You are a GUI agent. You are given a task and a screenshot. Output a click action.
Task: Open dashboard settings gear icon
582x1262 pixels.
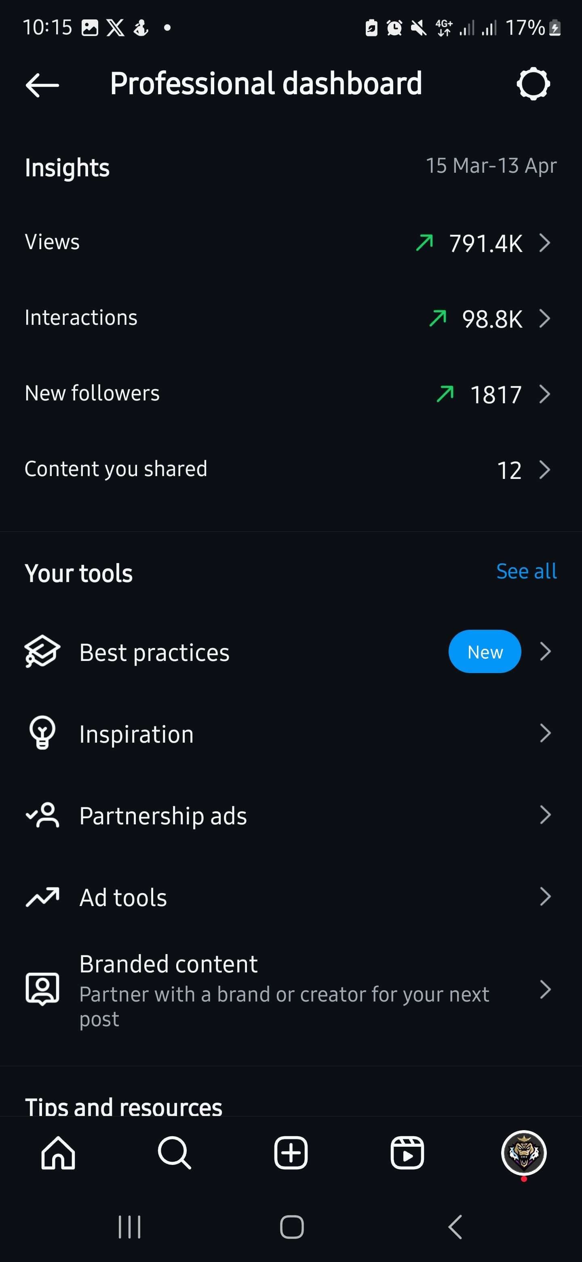pos(533,84)
